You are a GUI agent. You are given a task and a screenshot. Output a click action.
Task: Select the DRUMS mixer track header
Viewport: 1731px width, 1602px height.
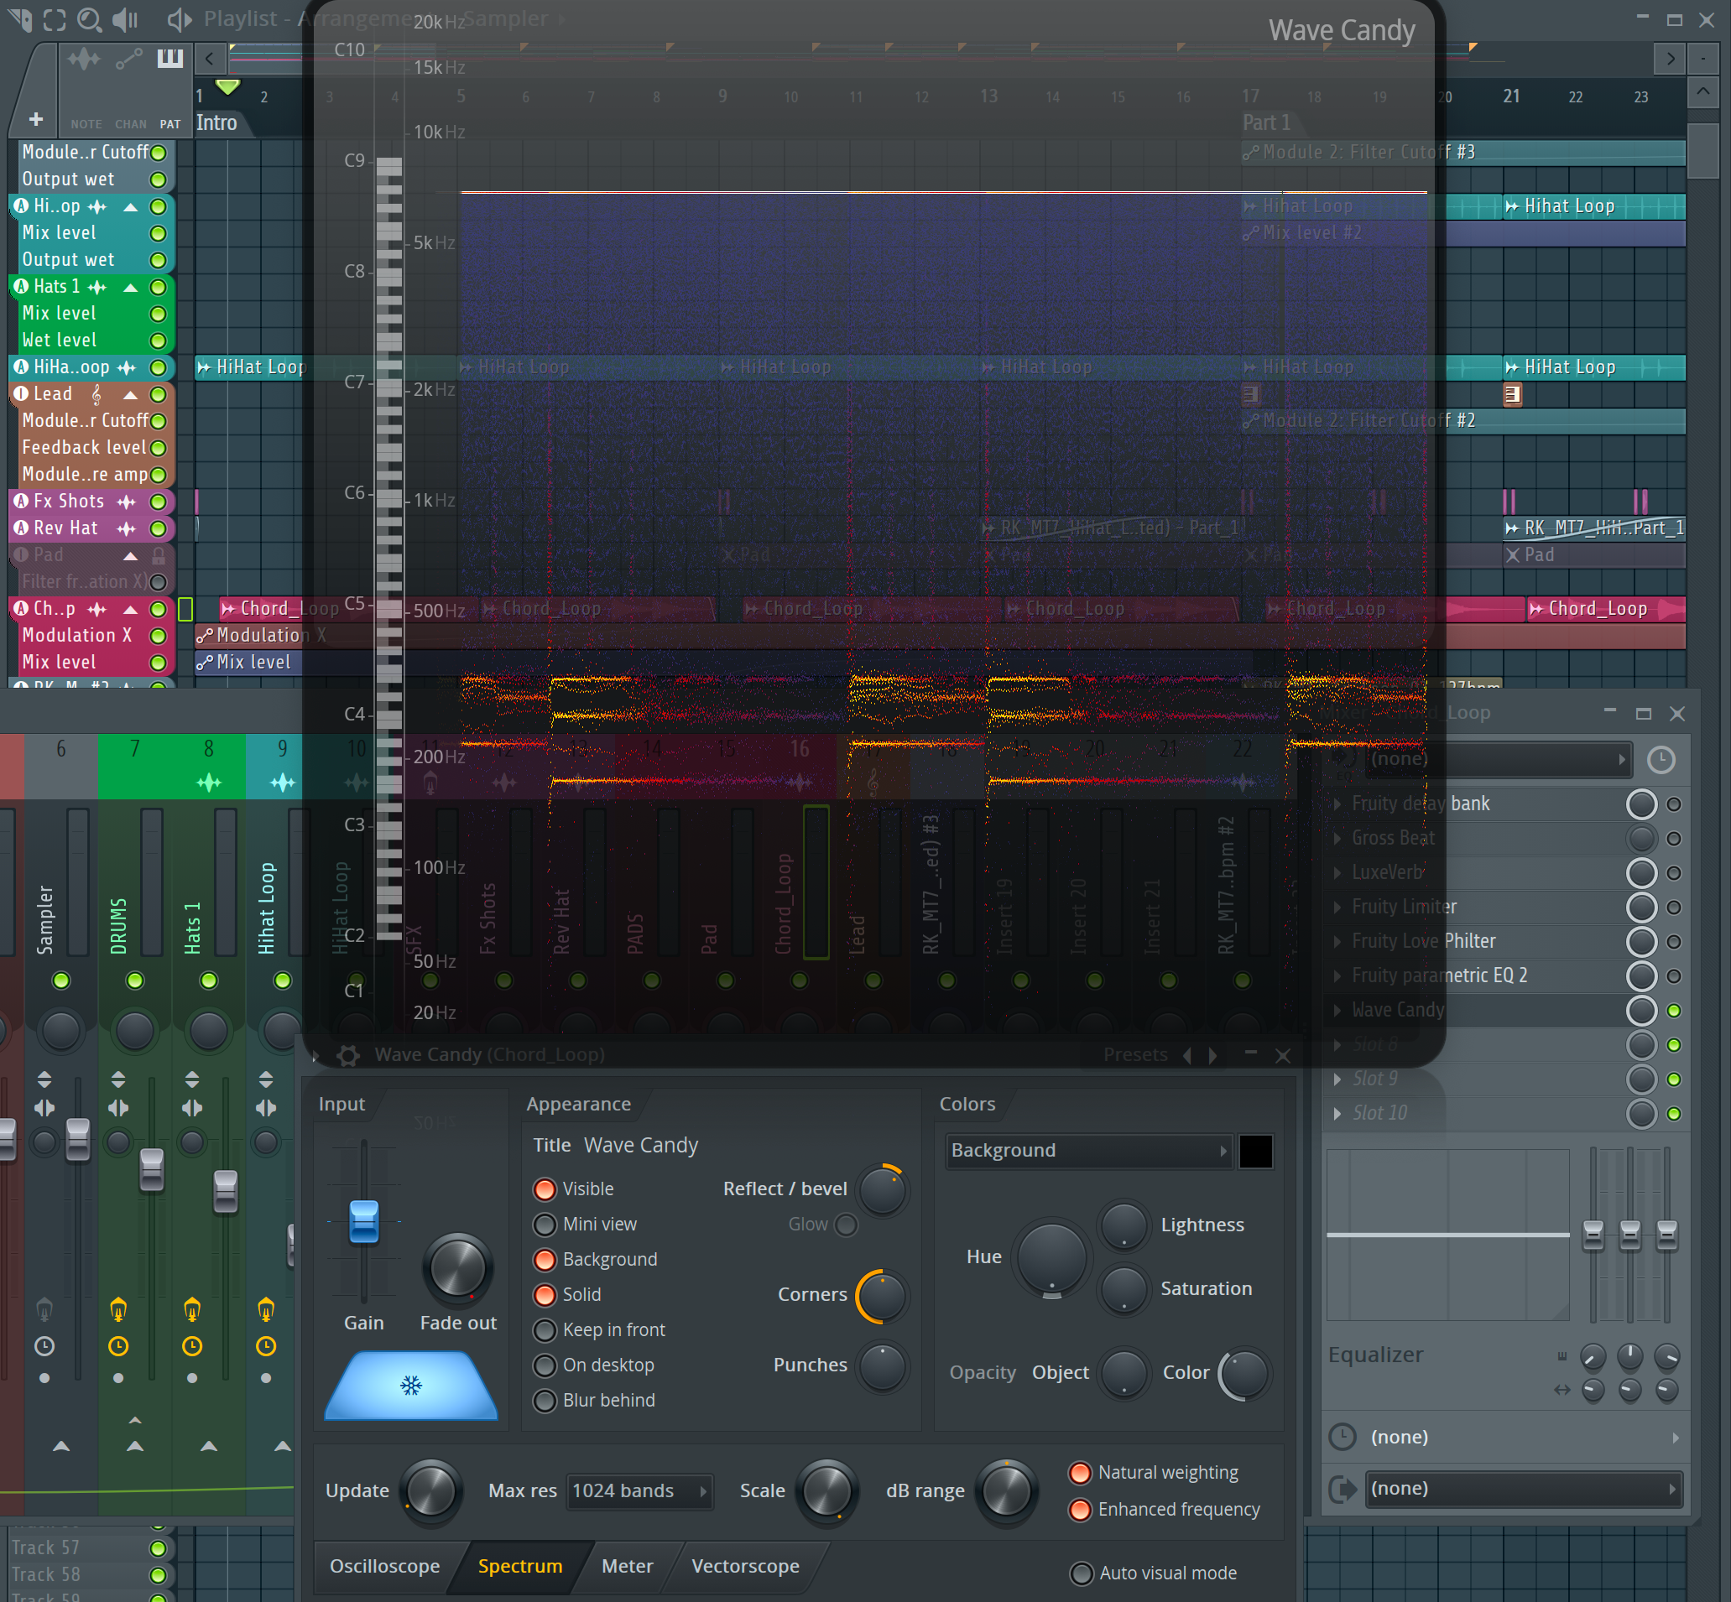134,767
